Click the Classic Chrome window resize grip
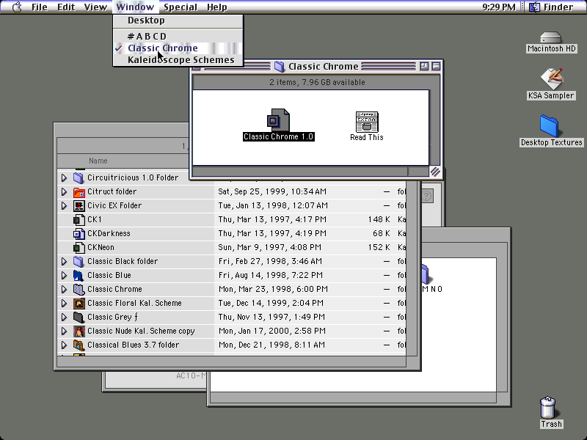587x440 pixels. (x=435, y=172)
